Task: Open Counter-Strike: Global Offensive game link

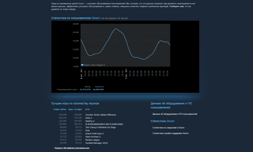Action: tap(101, 115)
